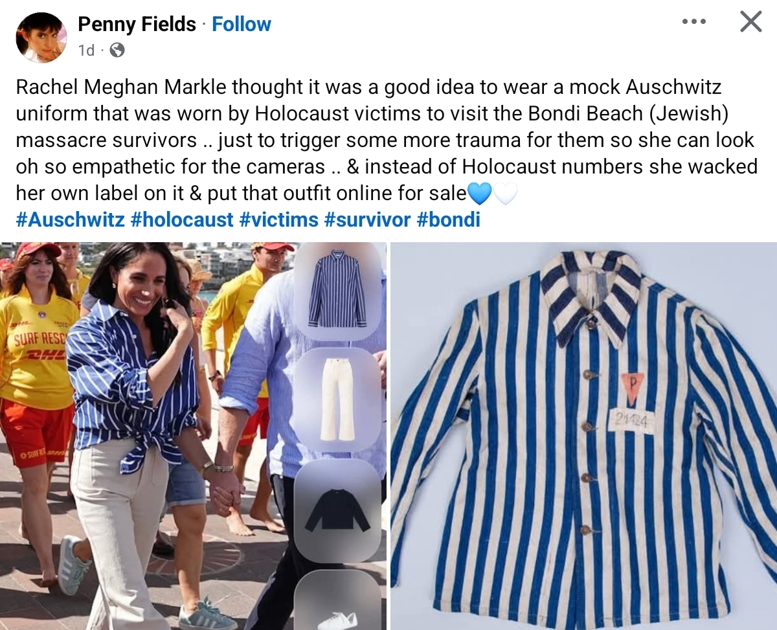The height and width of the screenshot is (630, 777).
Task: Select the striped shirt product thumbnail
Action: (337, 290)
